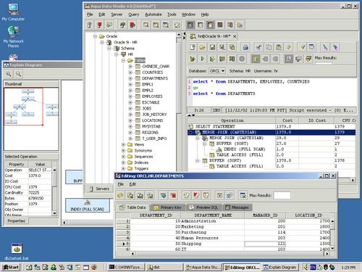The height and width of the screenshot is (272, 362).
Task: Click the New document icon in query toolbar
Action: coord(193,47)
